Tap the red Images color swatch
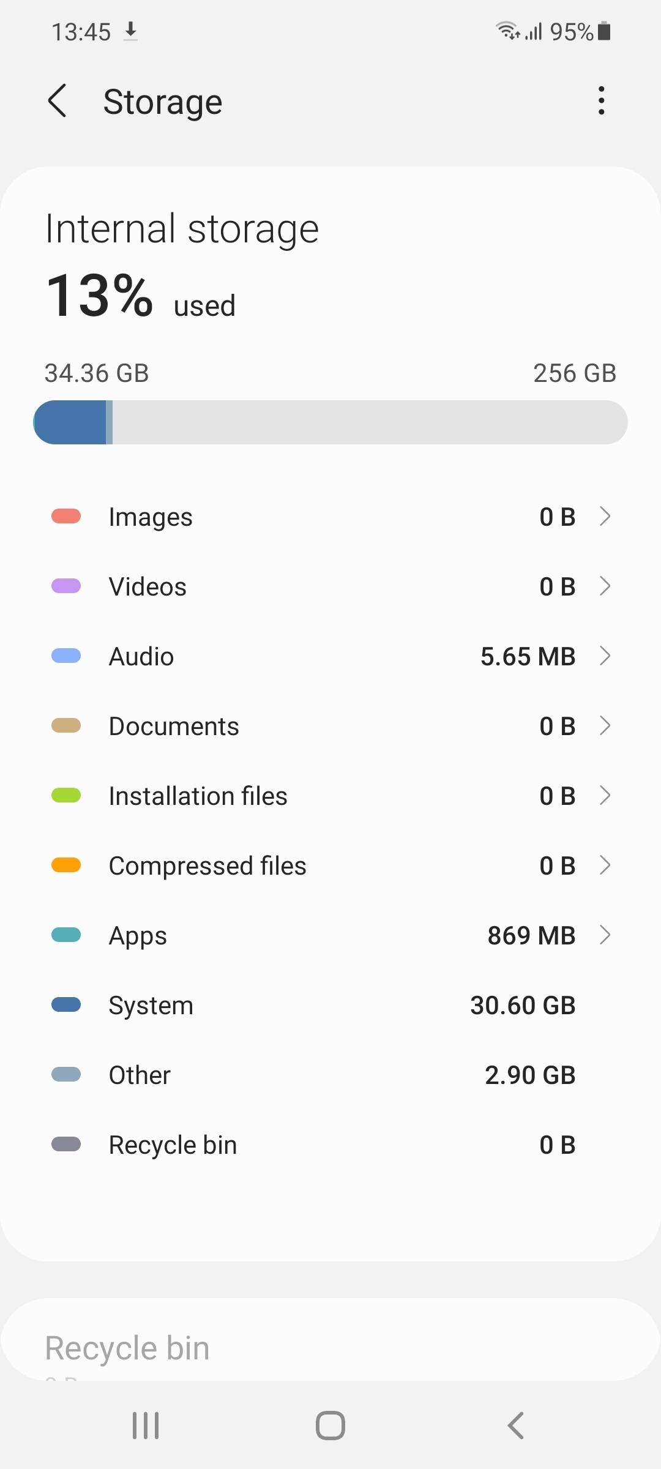The image size is (661, 1469). click(66, 517)
